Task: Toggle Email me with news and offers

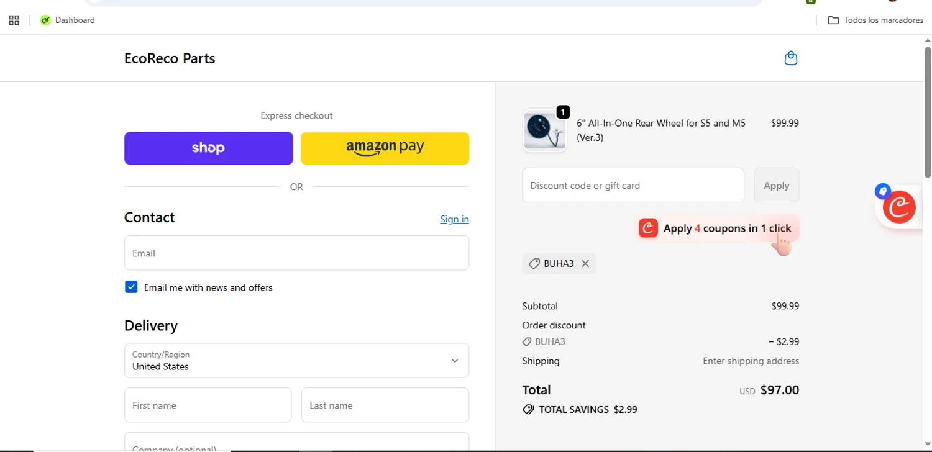Action: (131, 287)
